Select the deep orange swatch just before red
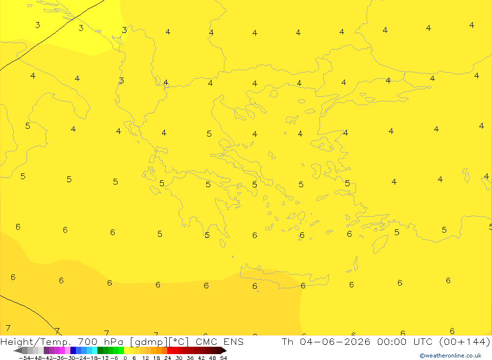 164,351
